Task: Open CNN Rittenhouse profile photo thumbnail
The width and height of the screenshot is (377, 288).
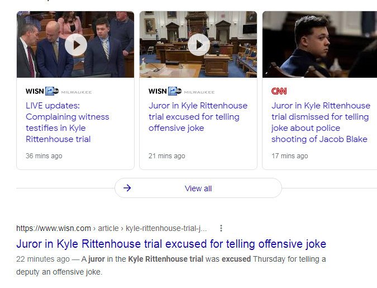Action: point(319,44)
